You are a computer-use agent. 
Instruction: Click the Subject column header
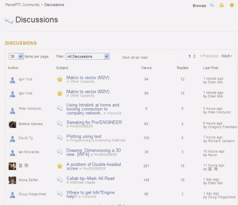click(x=62, y=68)
